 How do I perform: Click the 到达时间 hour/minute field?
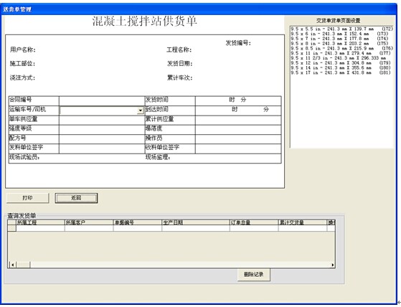coord(238,110)
